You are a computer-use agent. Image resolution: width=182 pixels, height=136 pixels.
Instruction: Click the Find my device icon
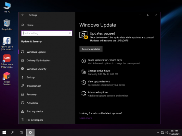coord(23,111)
